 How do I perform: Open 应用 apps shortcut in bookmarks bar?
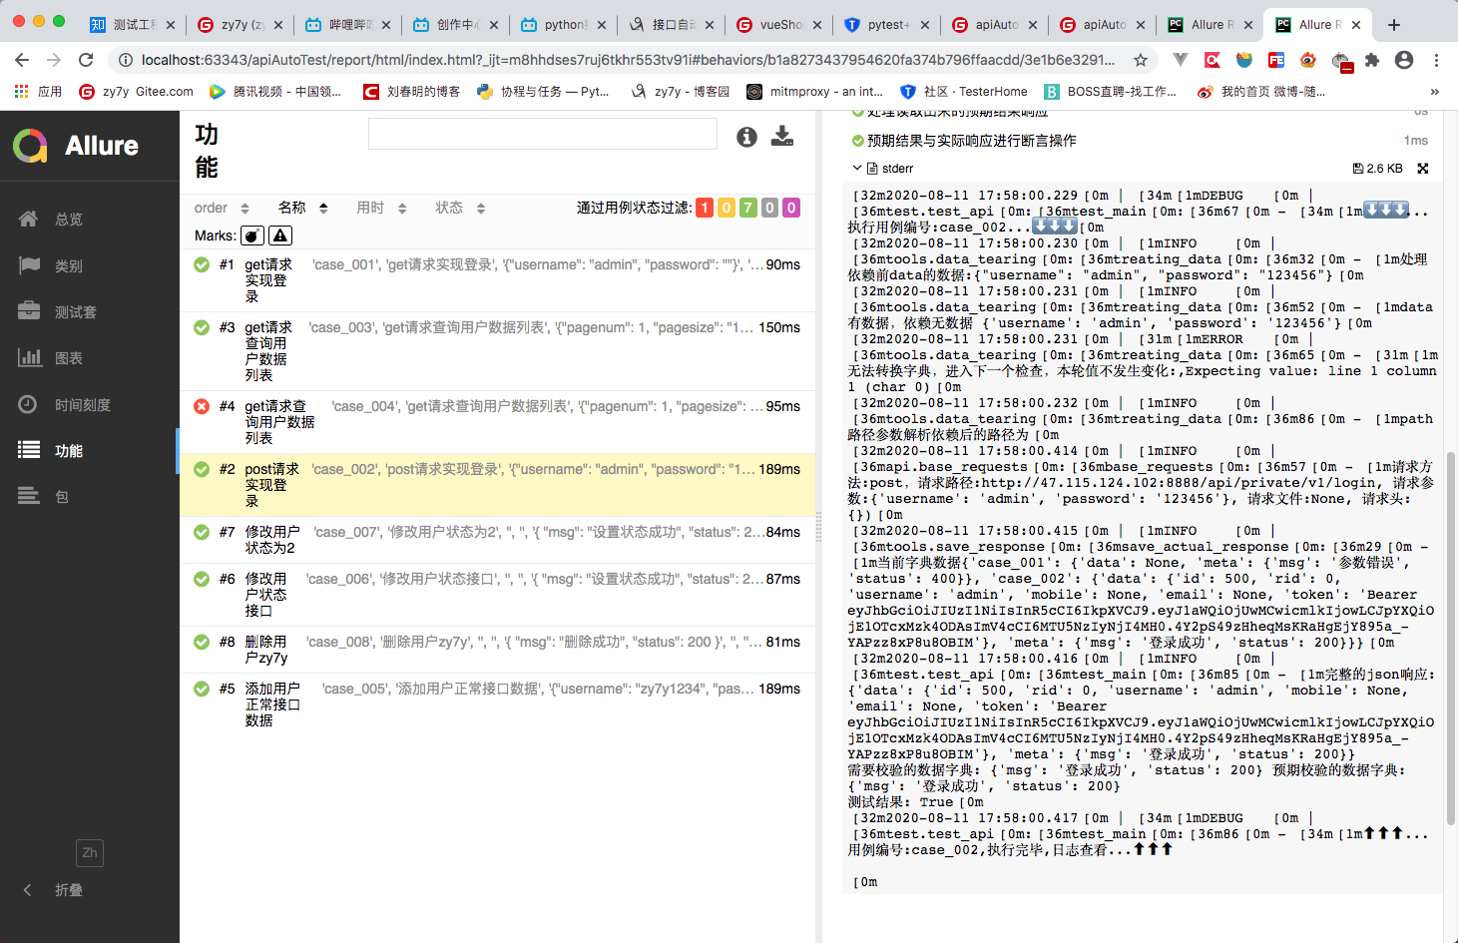(x=38, y=92)
